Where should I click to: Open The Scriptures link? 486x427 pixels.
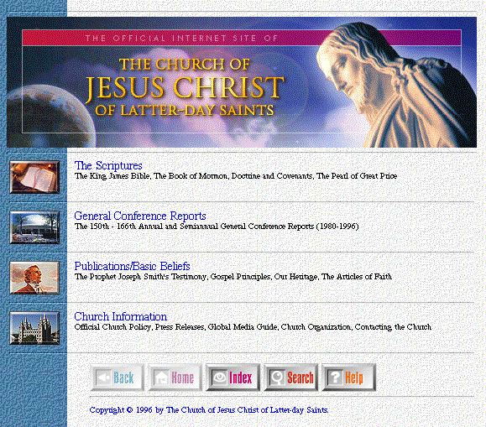point(108,165)
